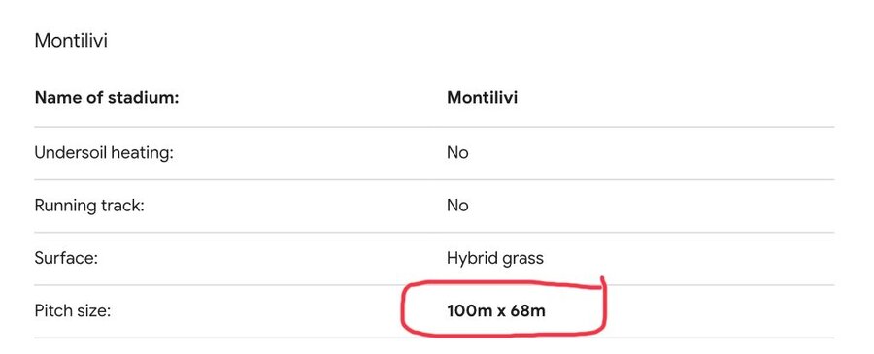The height and width of the screenshot is (354, 874).
Task: Select the 'Name of stadium:' label
Action: 107,98
